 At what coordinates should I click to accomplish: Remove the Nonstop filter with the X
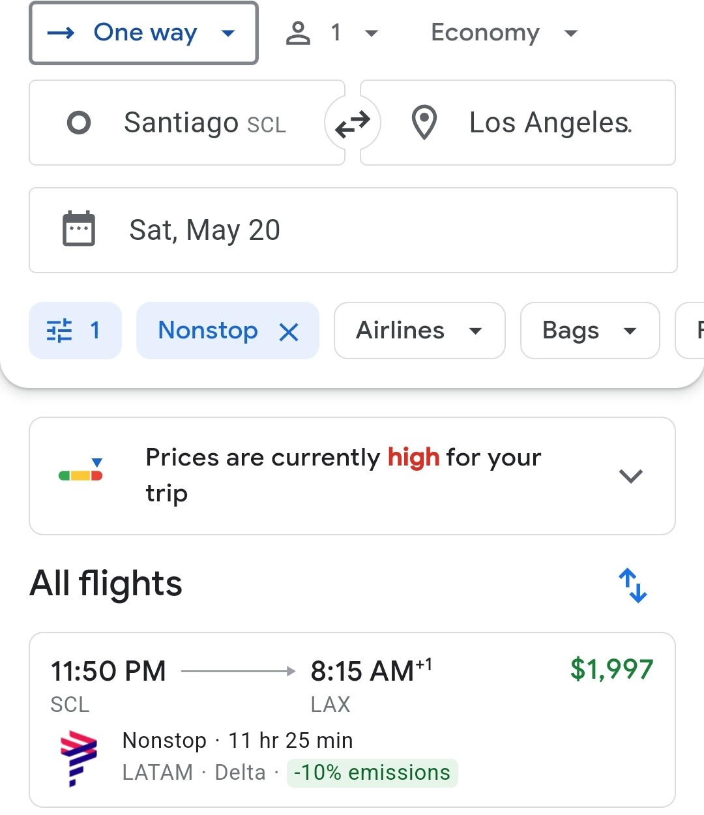[x=289, y=332]
